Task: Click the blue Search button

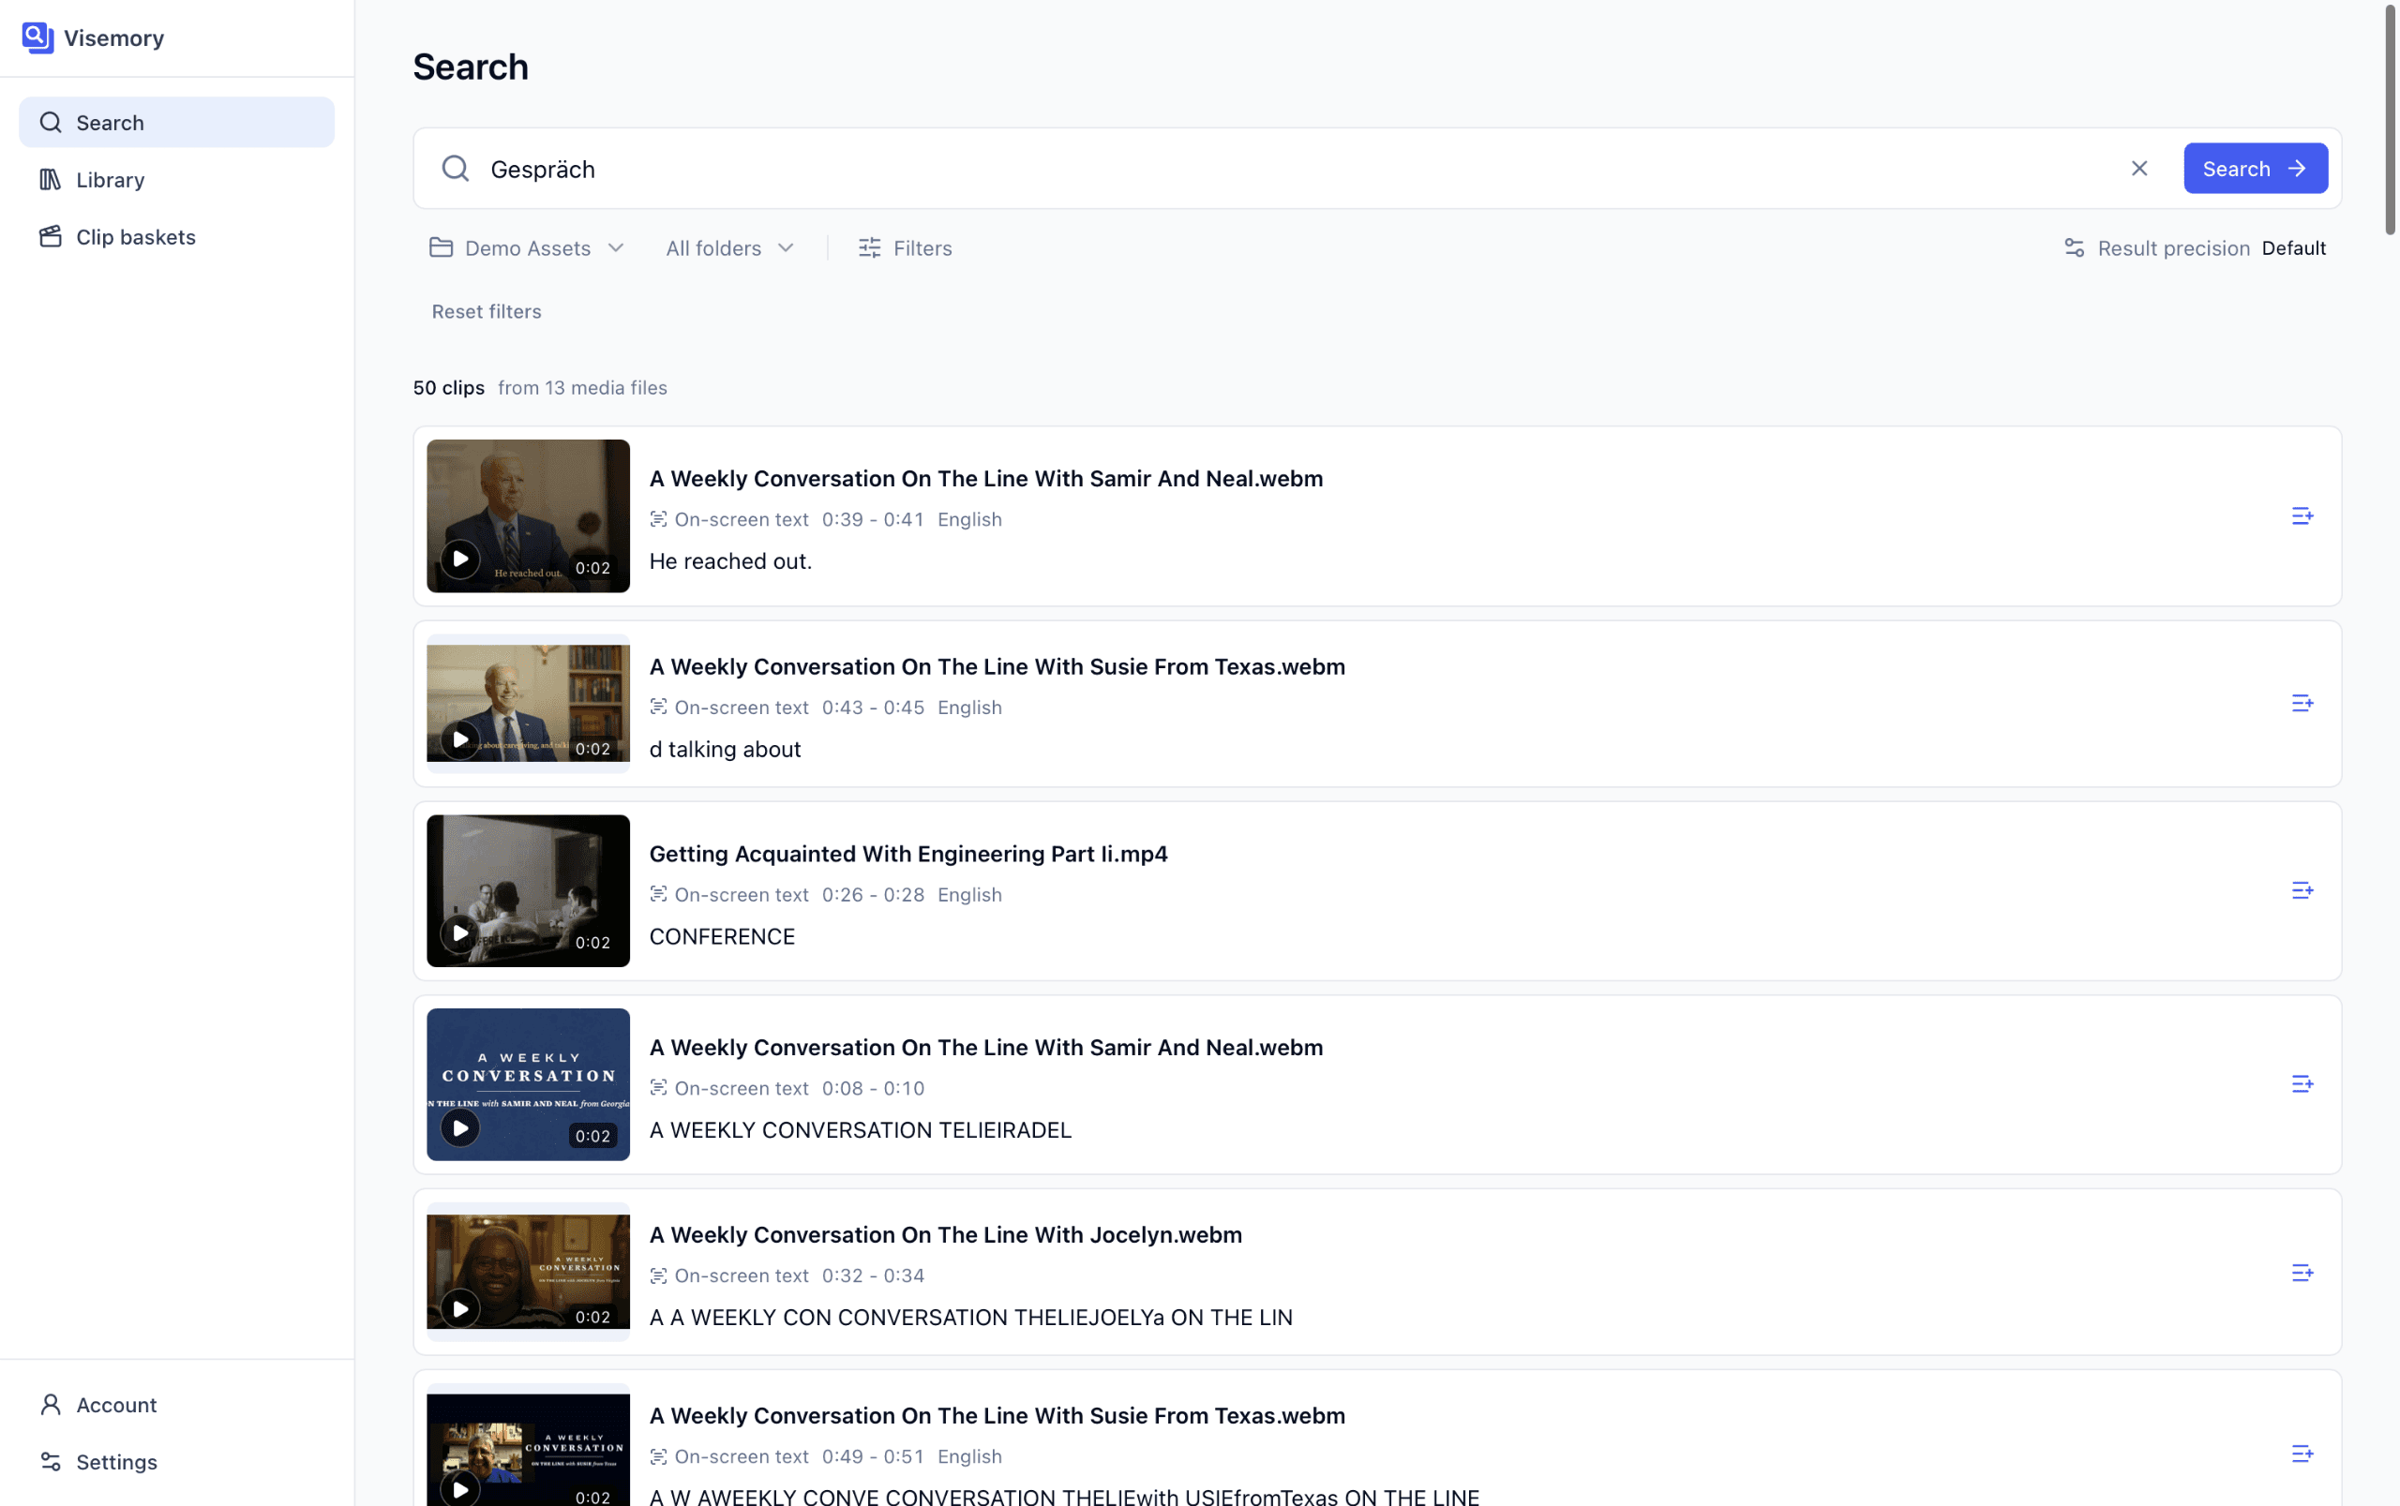Action: click(2256, 169)
